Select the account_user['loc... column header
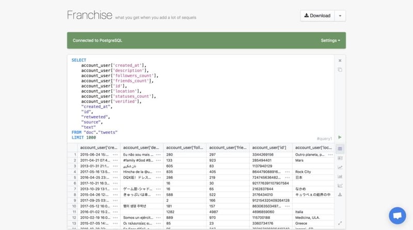413x230 pixels. click(x=313, y=147)
